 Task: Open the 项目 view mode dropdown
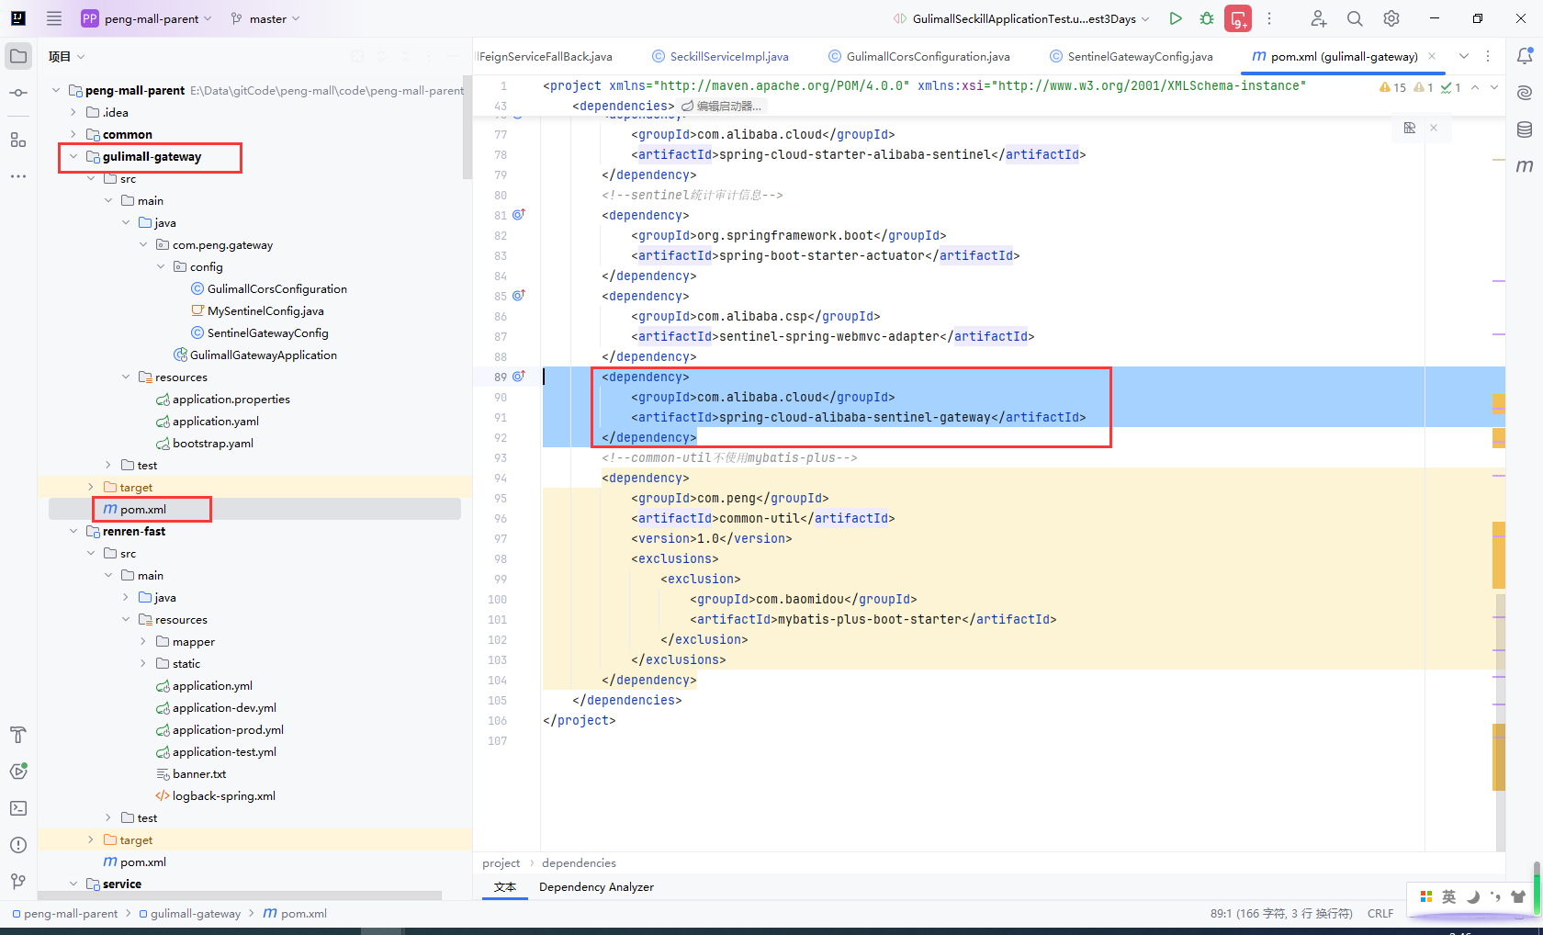click(67, 56)
